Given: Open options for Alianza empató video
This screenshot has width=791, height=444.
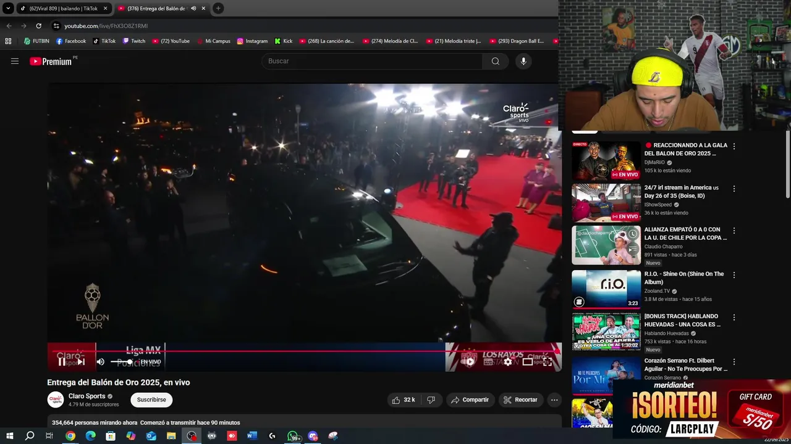Looking at the screenshot, I should (734, 231).
